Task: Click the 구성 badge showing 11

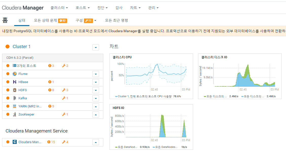Action: pos(88,21)
